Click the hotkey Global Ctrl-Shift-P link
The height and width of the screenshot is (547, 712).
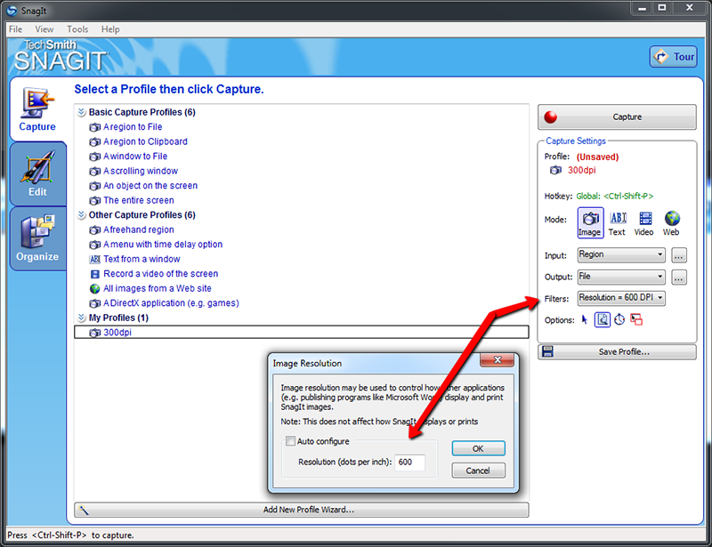coord(615,196)
